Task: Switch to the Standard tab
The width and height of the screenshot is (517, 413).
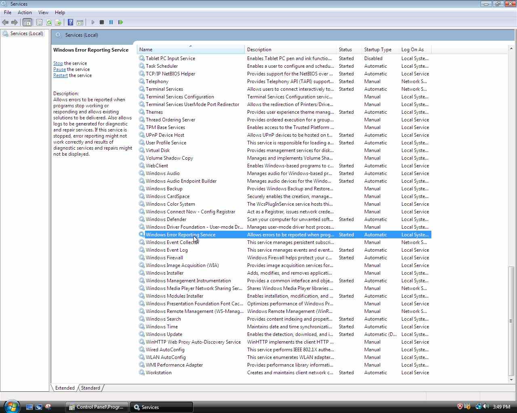Action: (x=90, y=388)
